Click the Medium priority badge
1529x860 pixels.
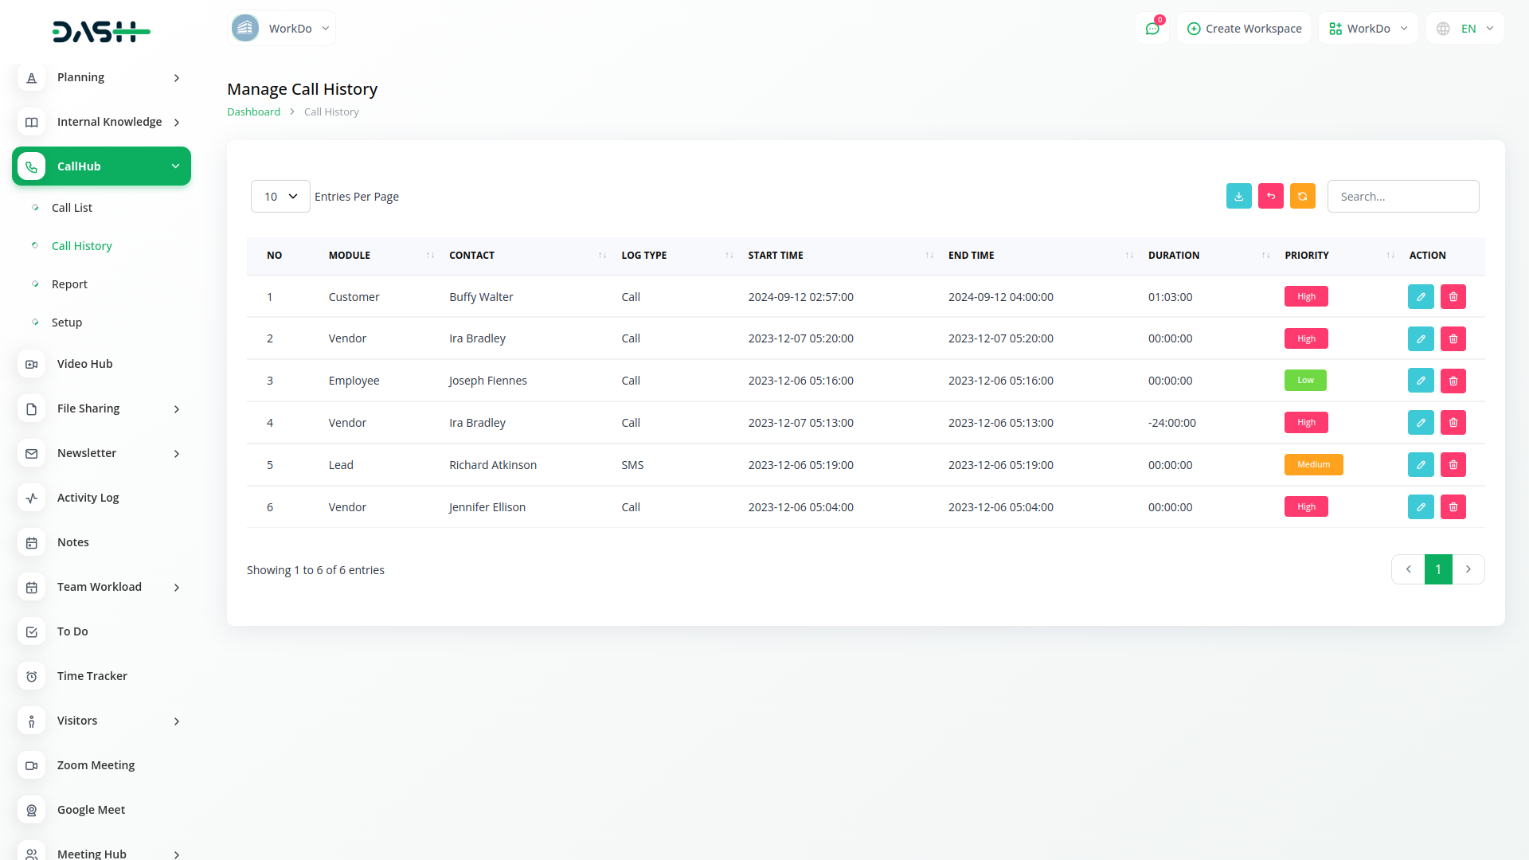click(x=1313, y=465)
